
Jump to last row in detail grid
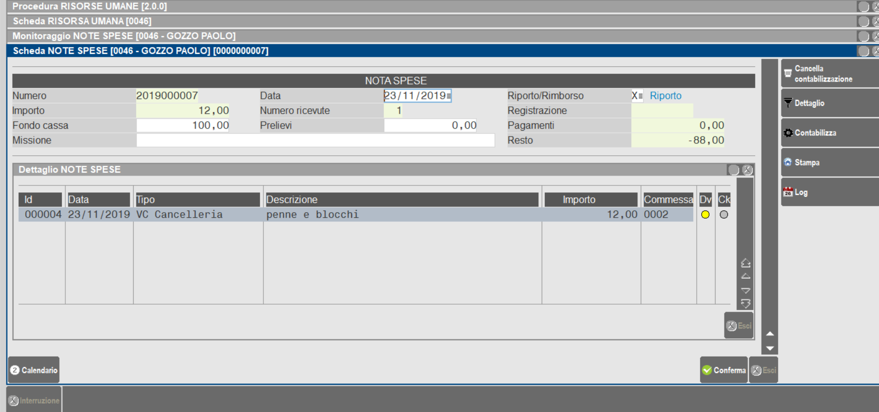tap(745, 303)
